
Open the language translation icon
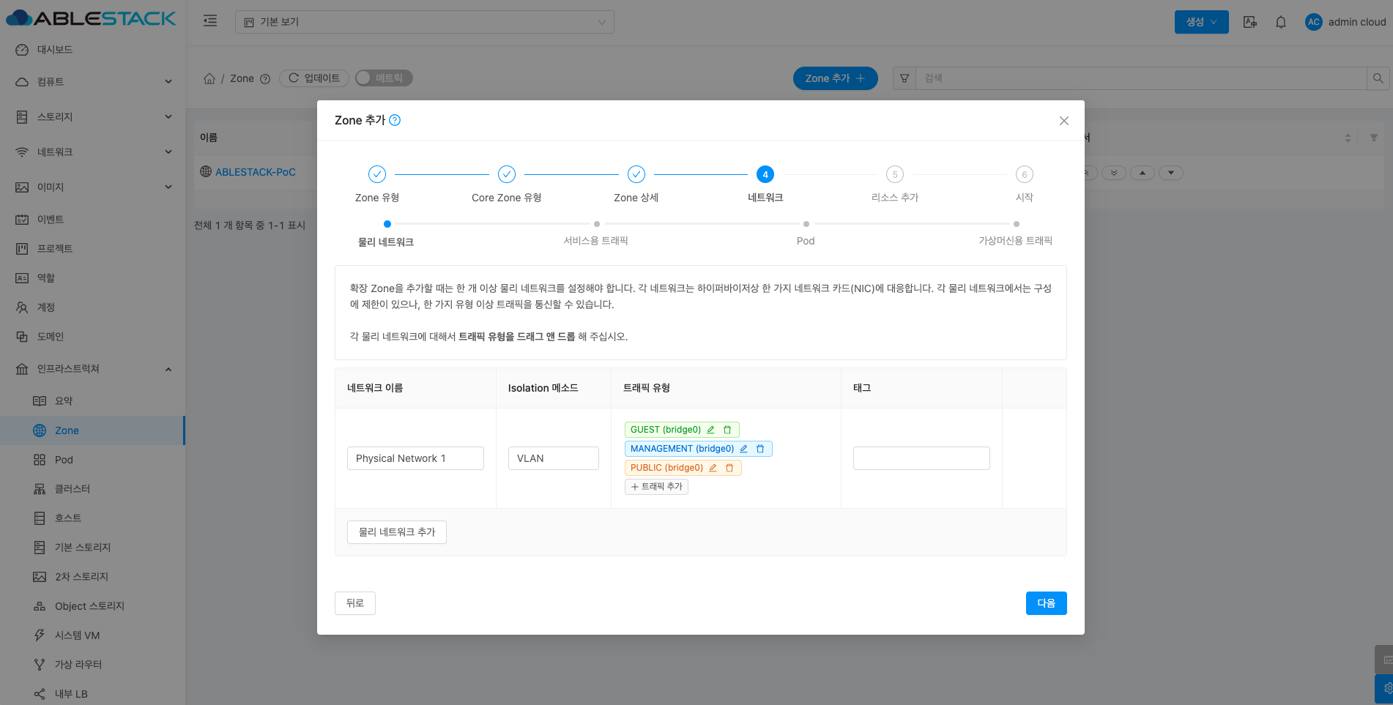1250,22
